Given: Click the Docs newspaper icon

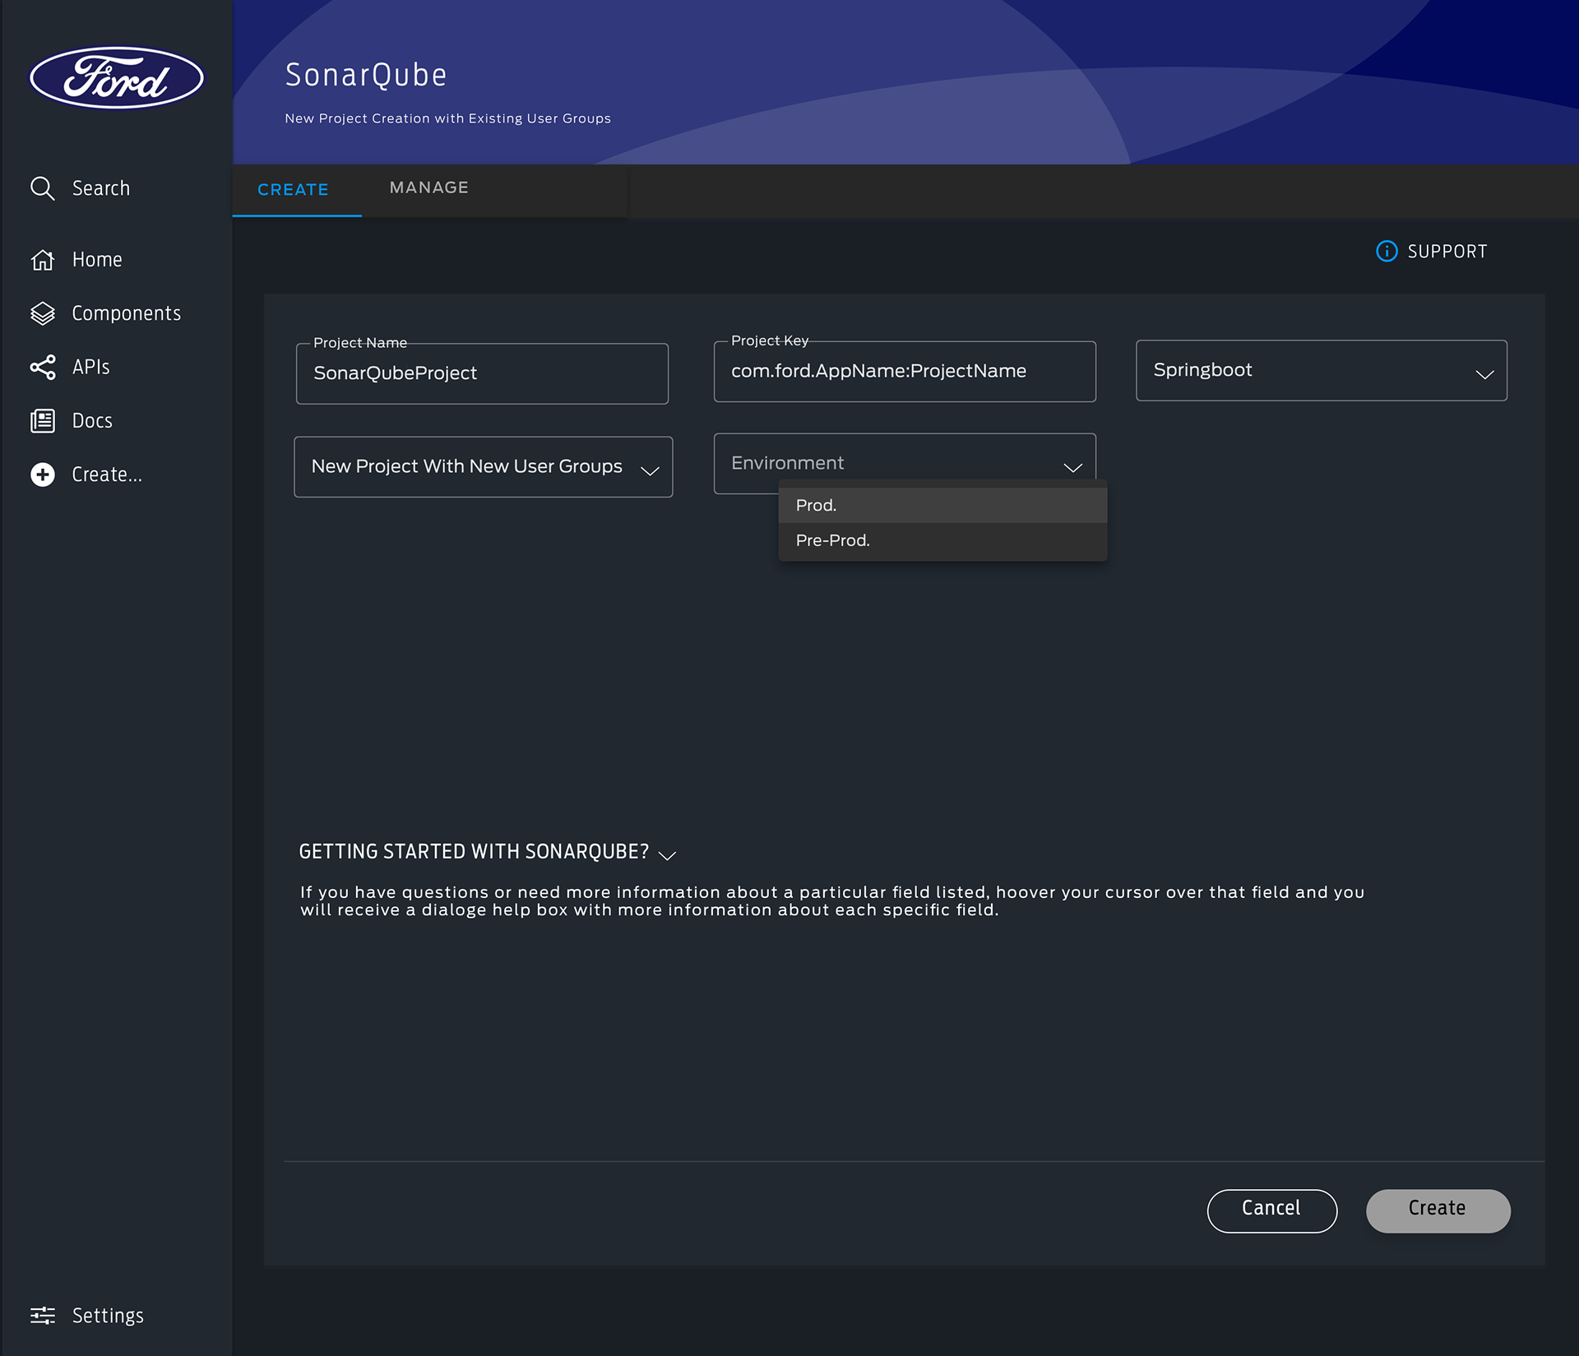Looking at the screenshot, I should coord(42,421).
